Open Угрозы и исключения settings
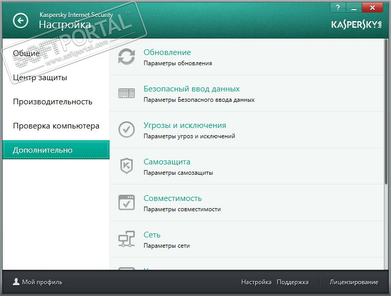The width and height of the screenshot is (391, 296). click(x=185, y=125)
